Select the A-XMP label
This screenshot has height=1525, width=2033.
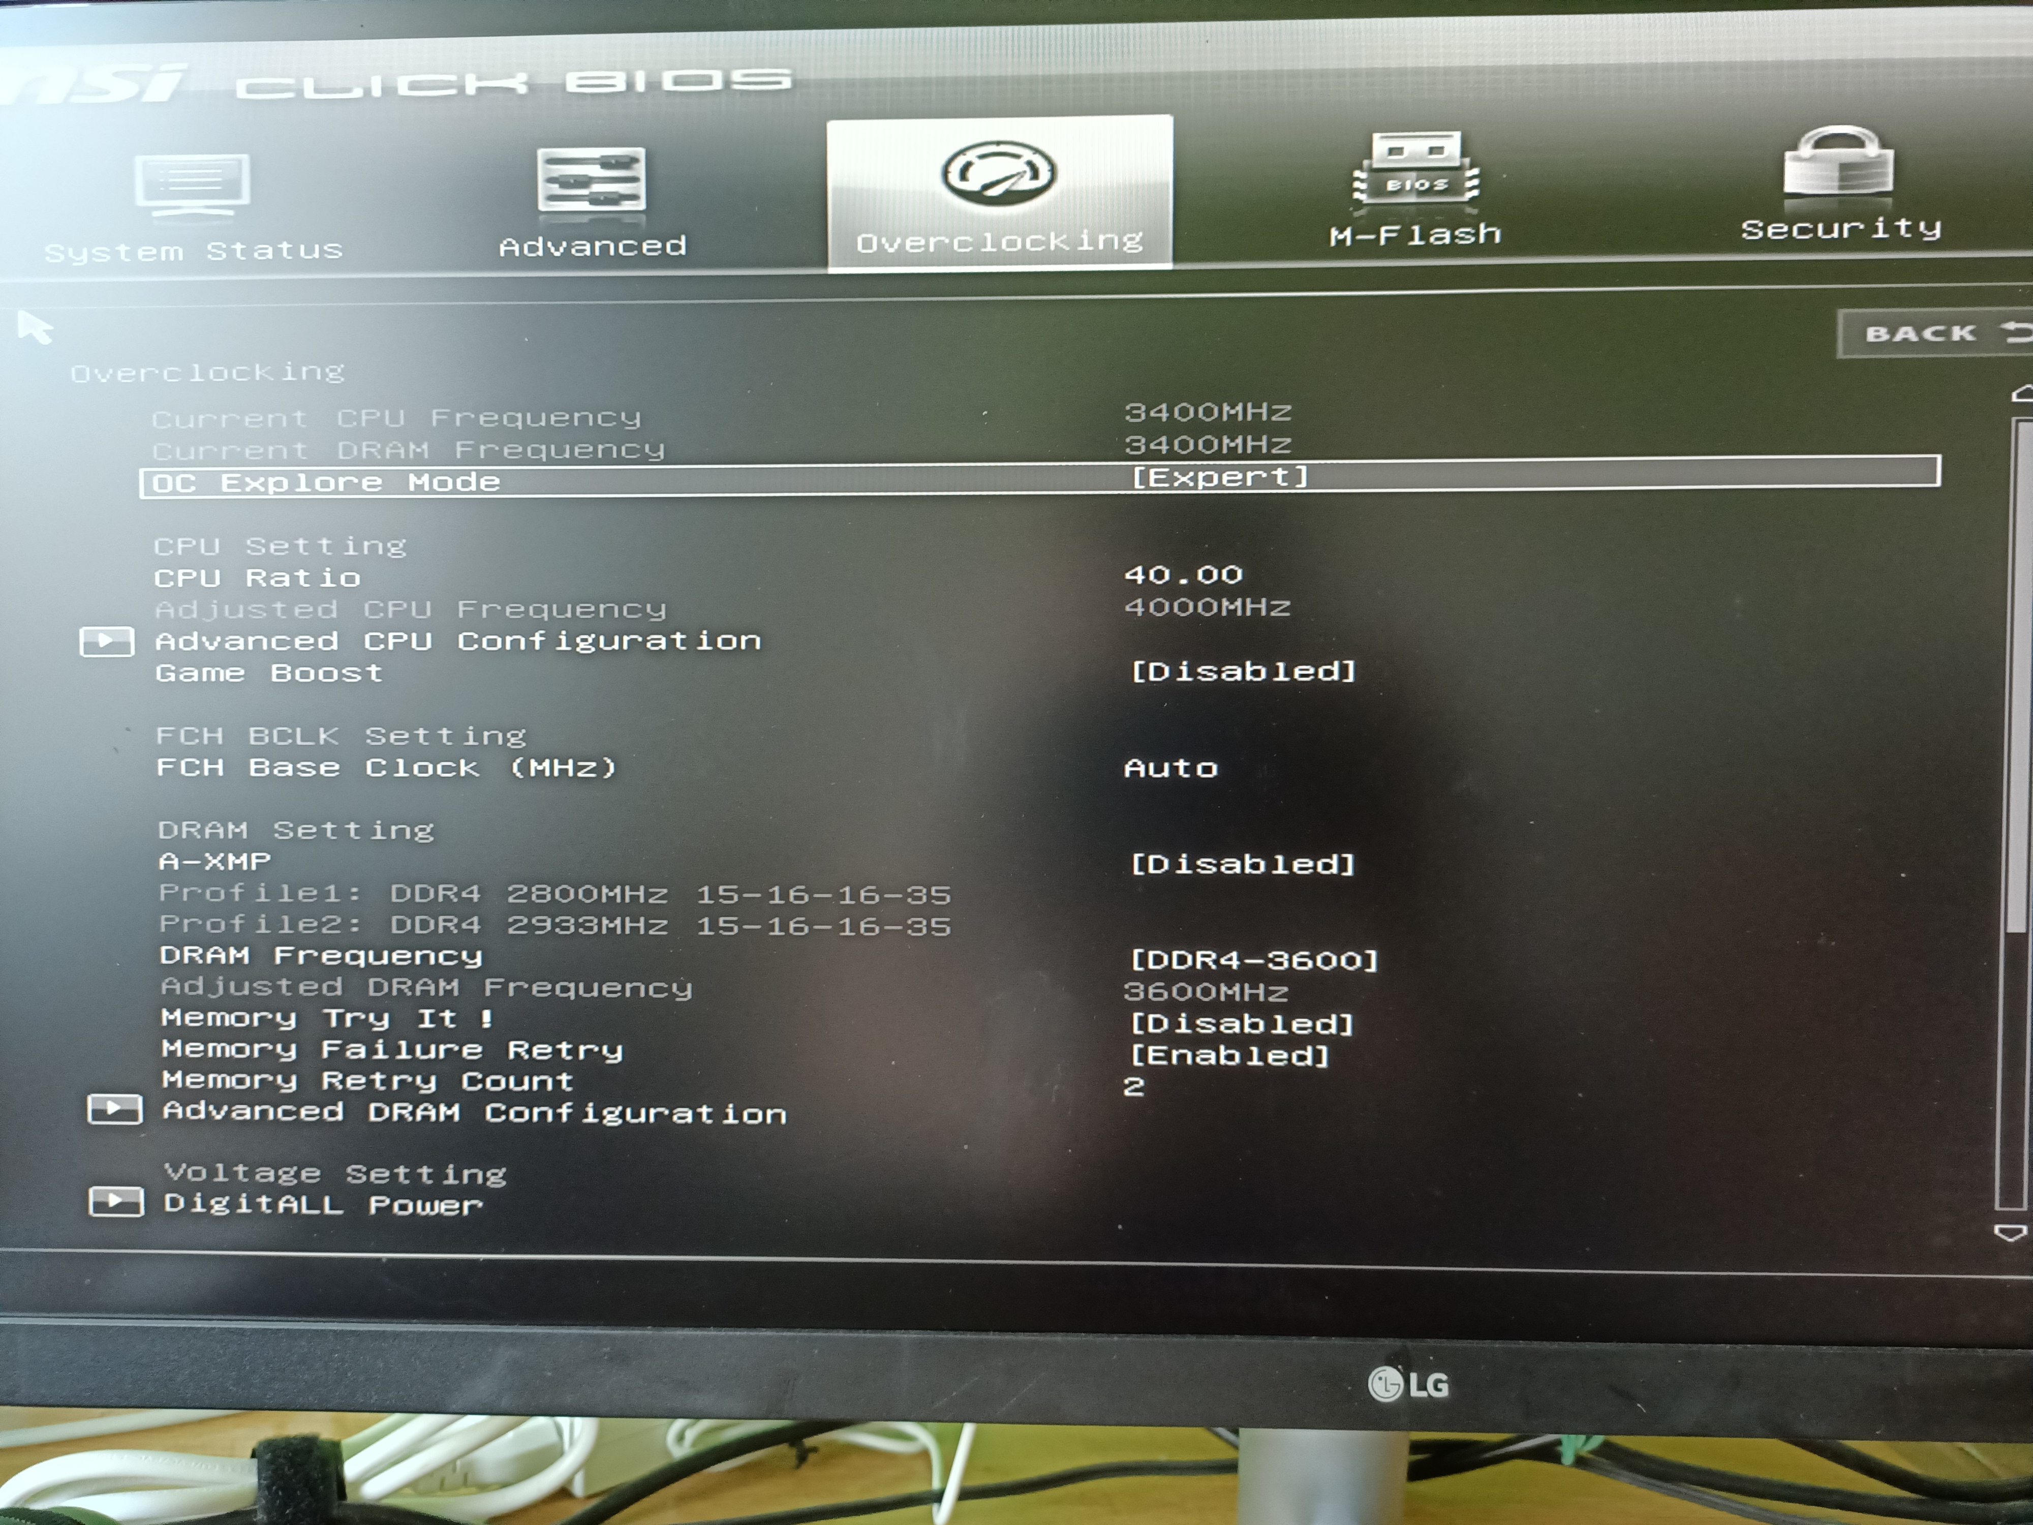pyautogui.click(x=215, y=861)
